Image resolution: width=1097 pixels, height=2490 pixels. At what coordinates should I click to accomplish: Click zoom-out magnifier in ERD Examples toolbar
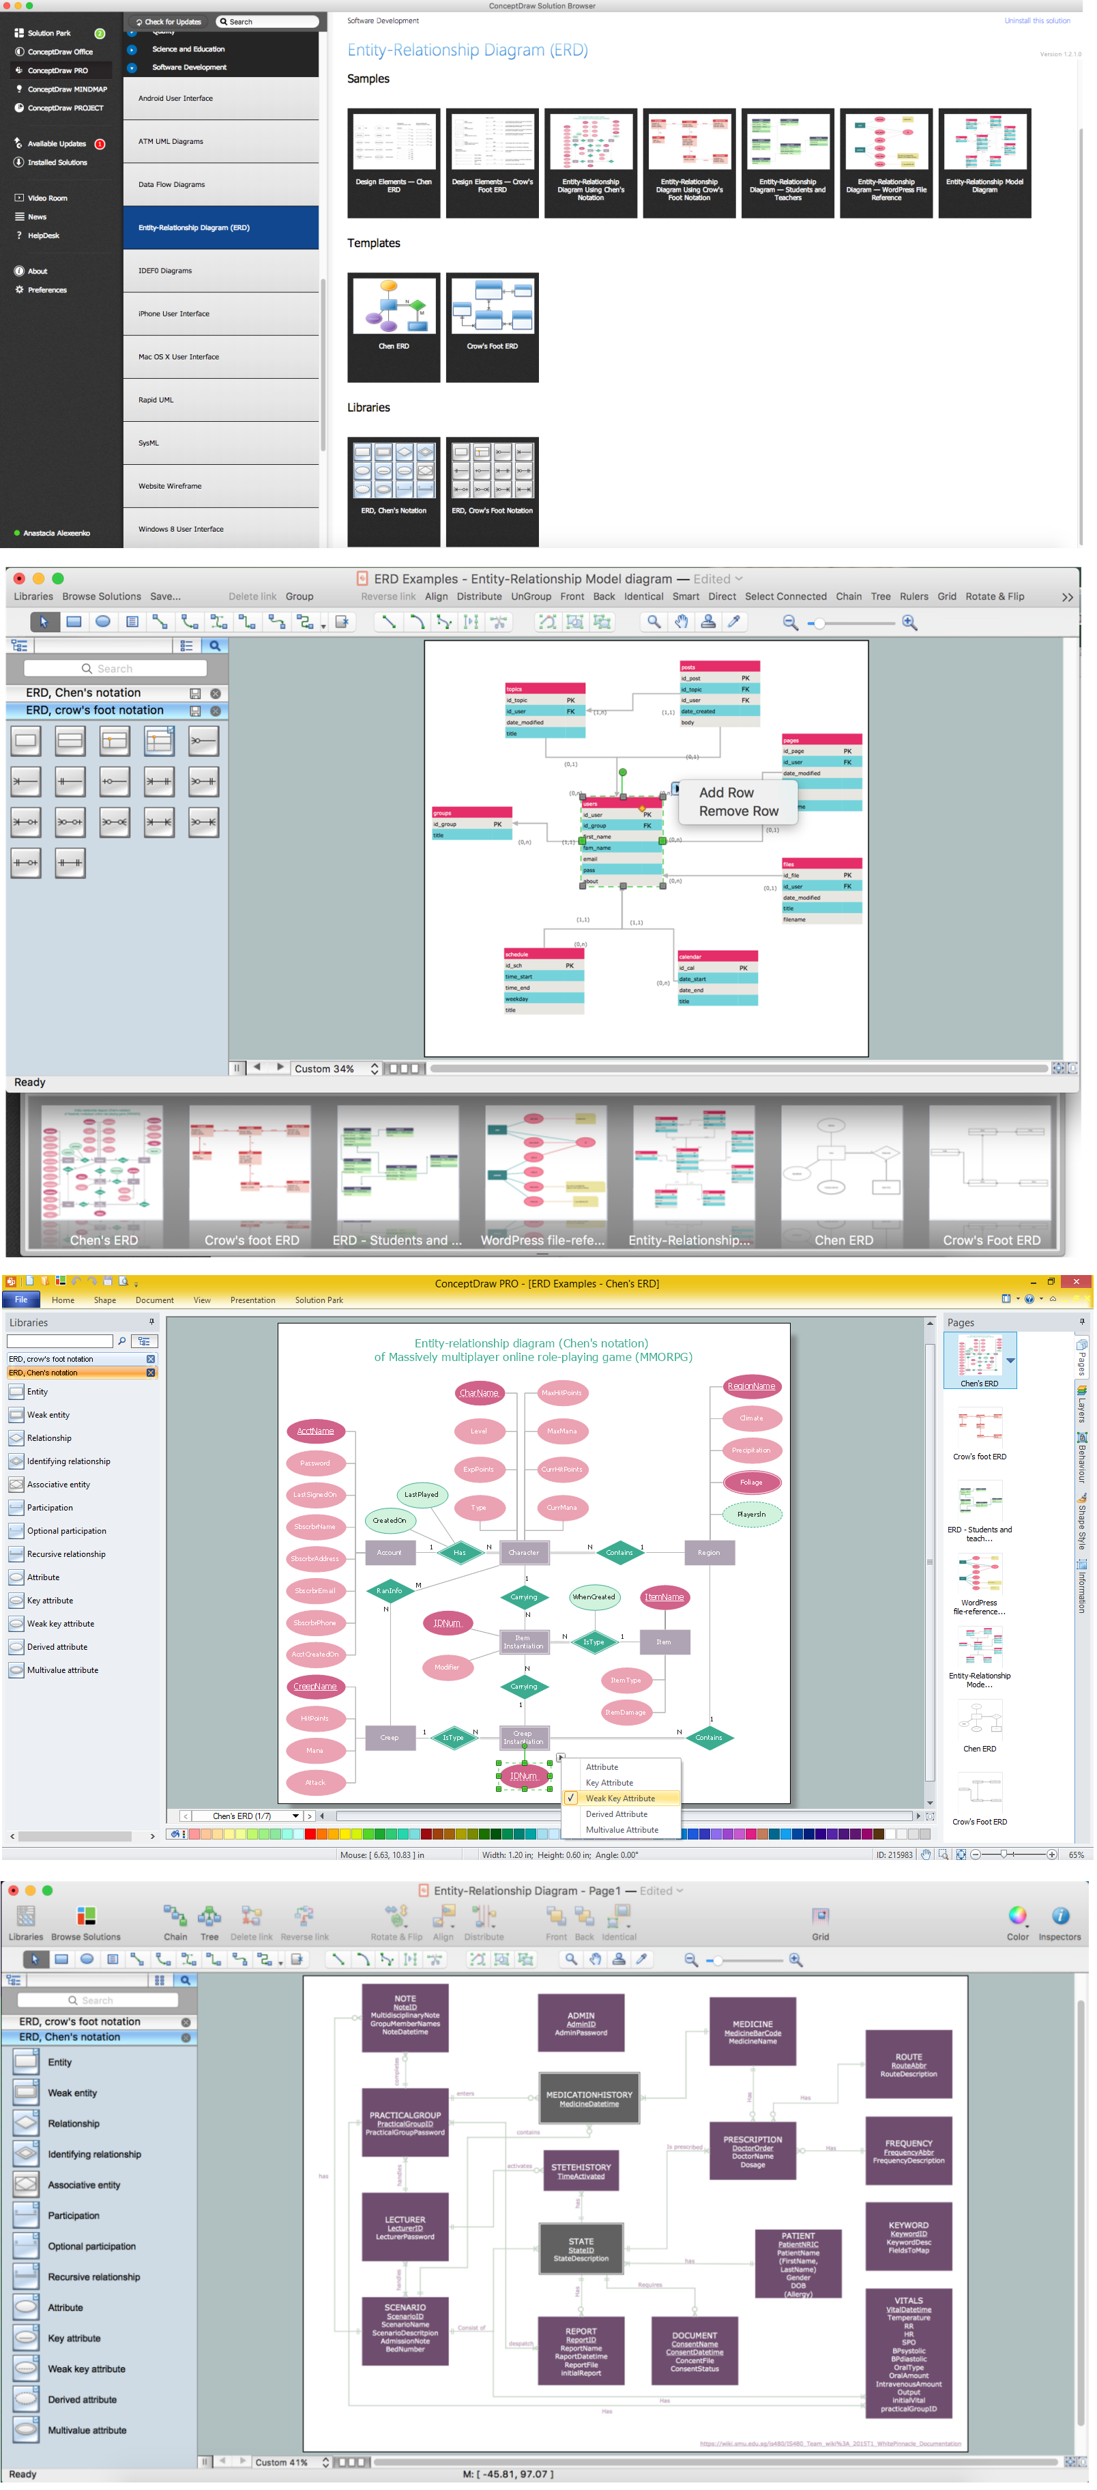(789, 622)
